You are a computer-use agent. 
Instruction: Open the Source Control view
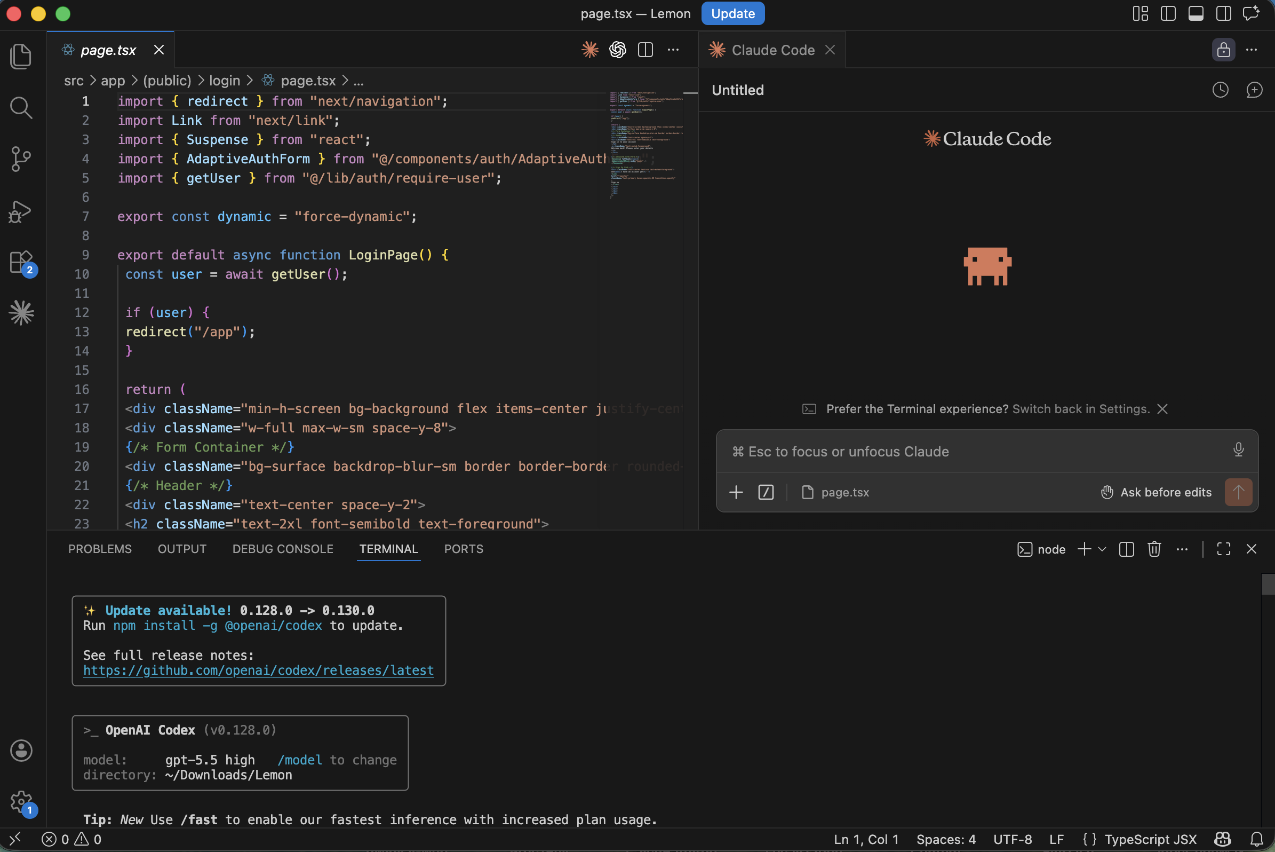click(x=21, y=159)
